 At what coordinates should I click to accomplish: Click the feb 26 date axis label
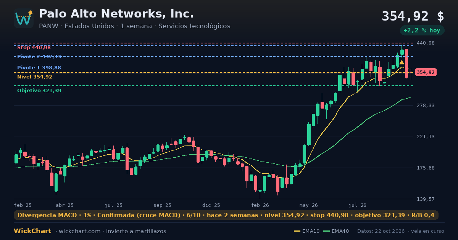260,205
